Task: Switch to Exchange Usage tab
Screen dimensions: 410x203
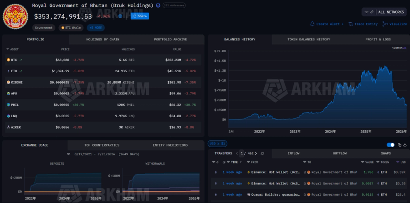Action: tap(35, 145)
